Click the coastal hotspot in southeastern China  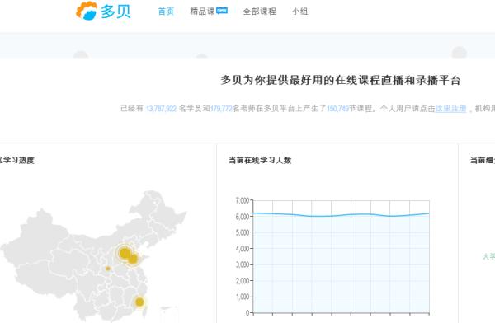[x=139, y=302]
